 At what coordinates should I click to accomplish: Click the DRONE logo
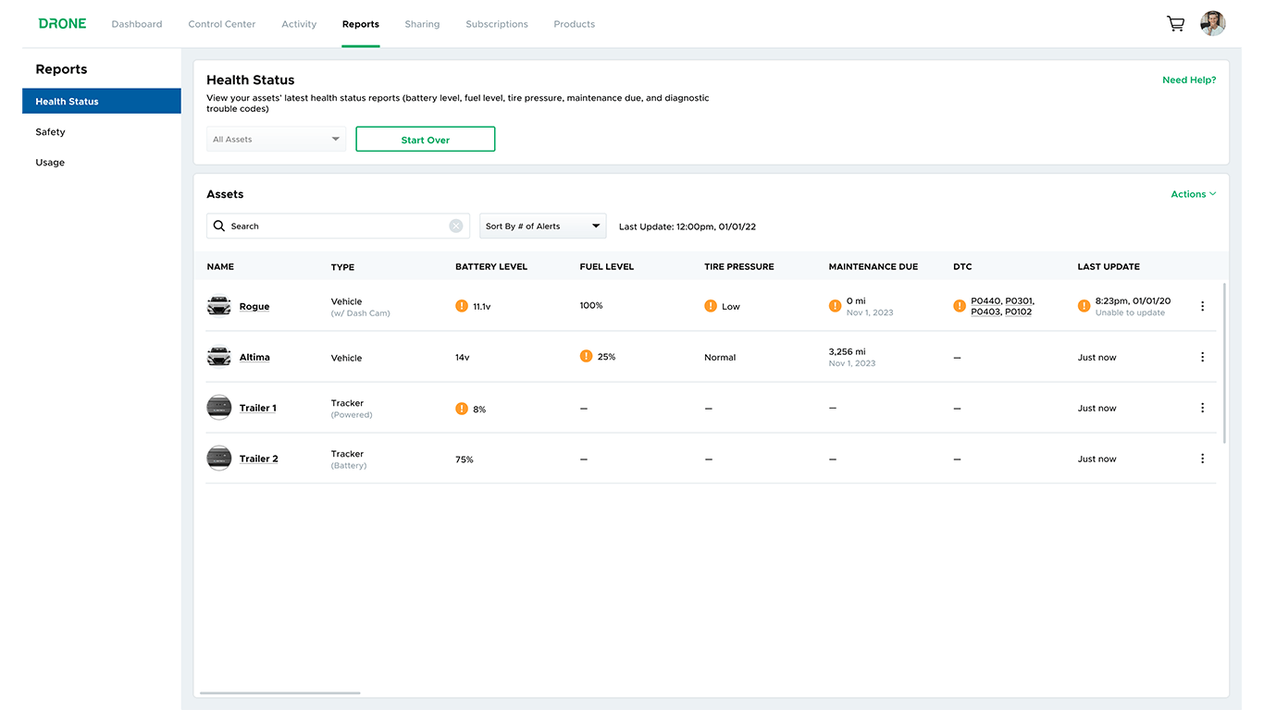click(x=61, y=23)
